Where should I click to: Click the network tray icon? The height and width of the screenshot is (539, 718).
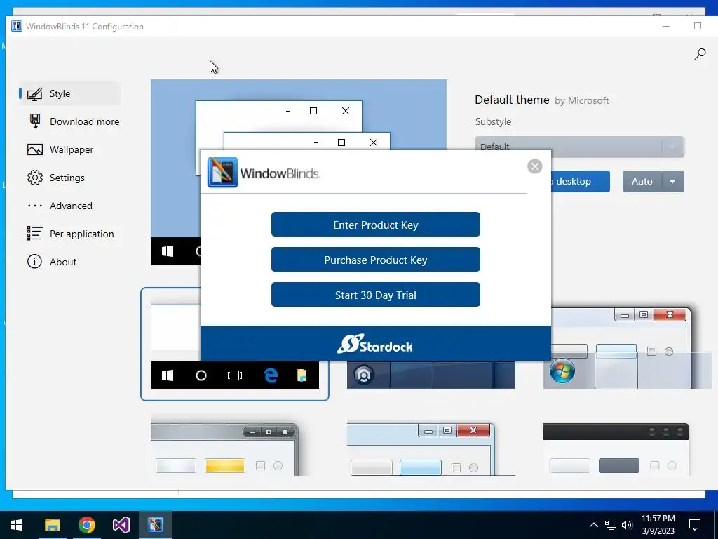(611, 525)
